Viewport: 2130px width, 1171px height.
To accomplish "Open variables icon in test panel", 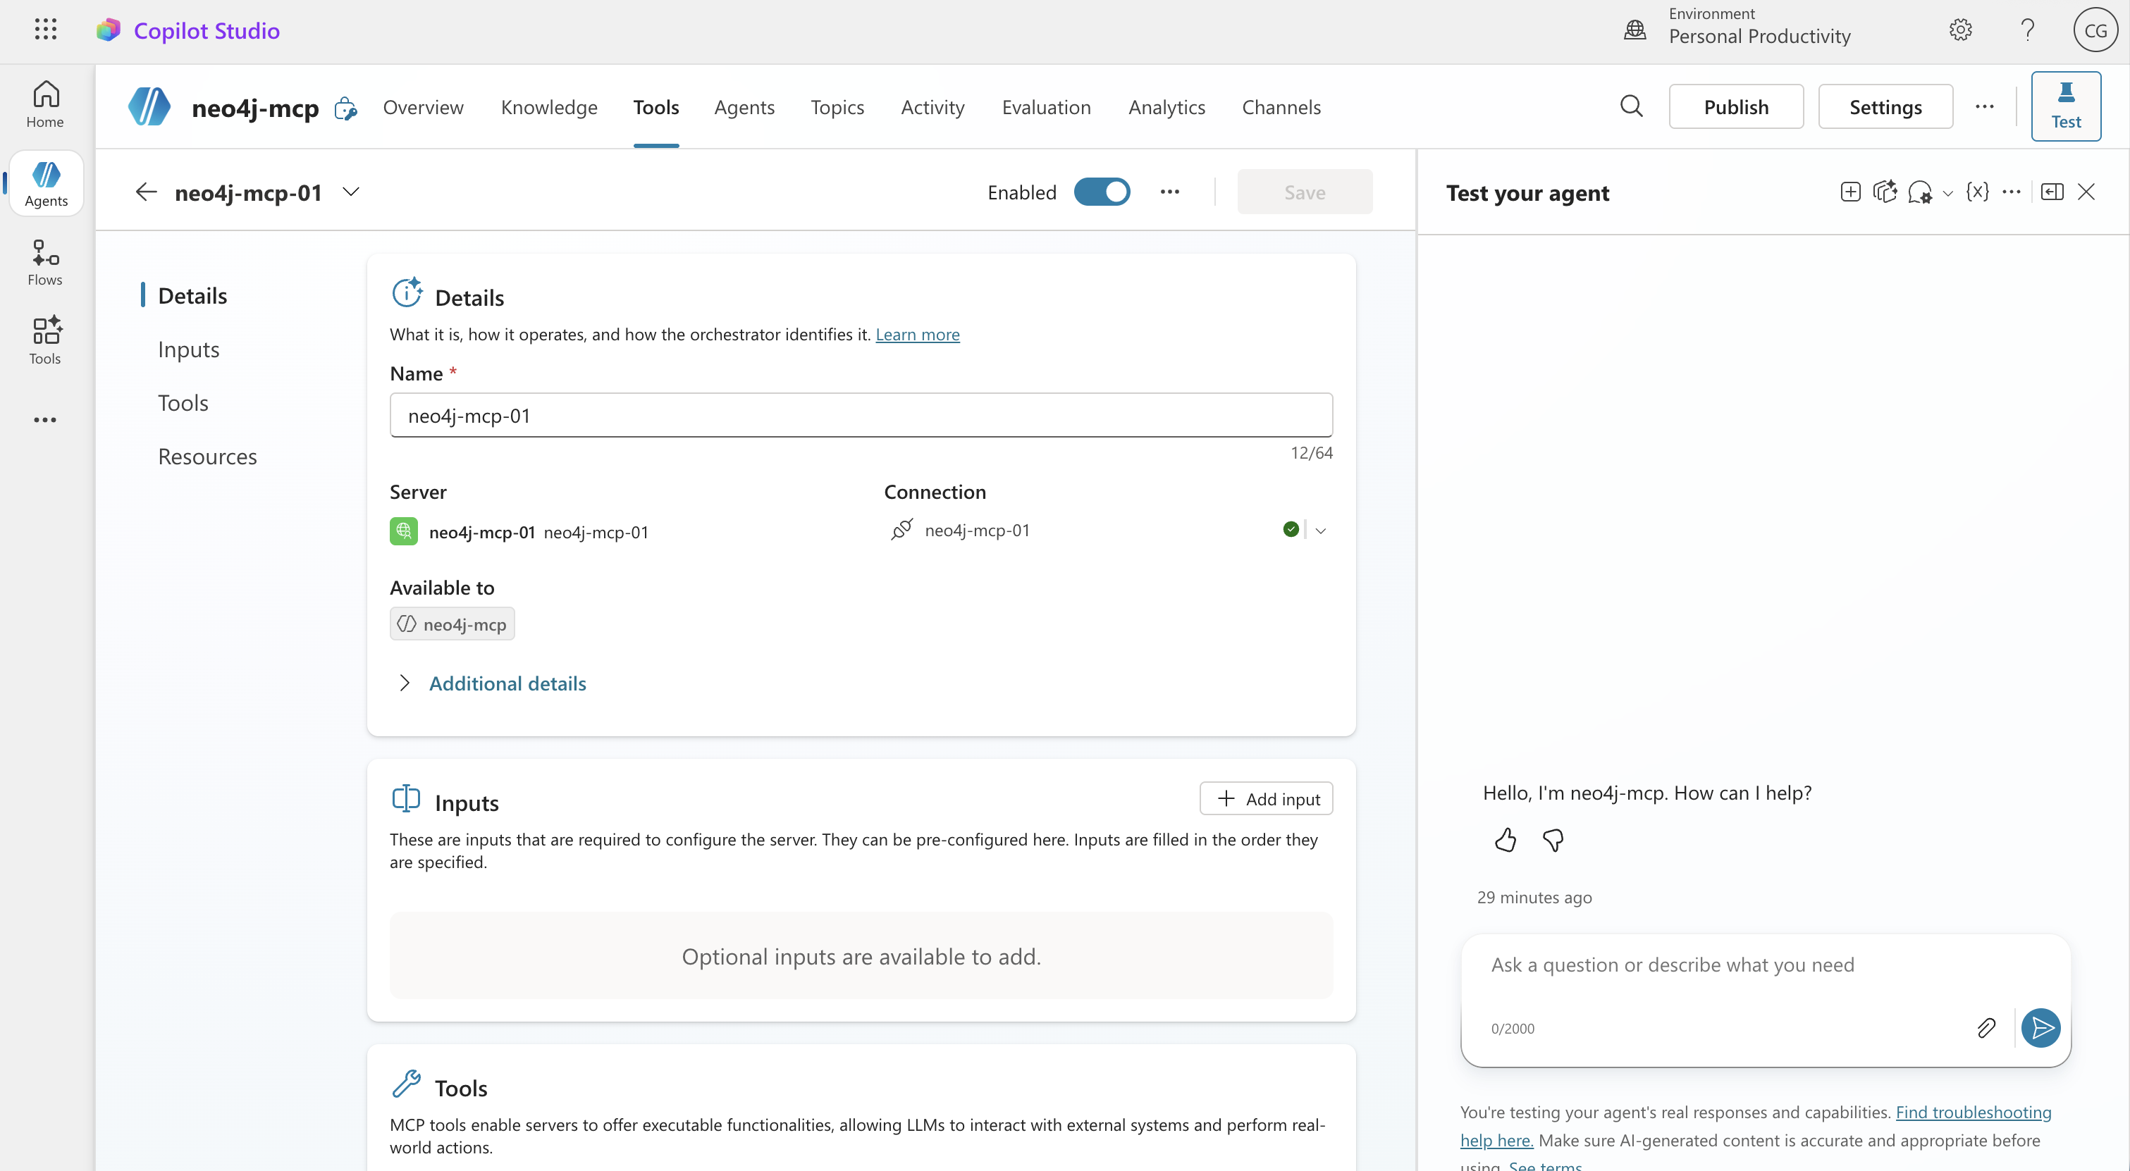I will click(x=1977, y=192).
